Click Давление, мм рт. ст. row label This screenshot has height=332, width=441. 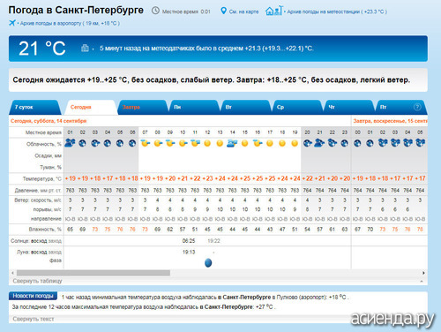pyautogui.click(x=38, y=191)
